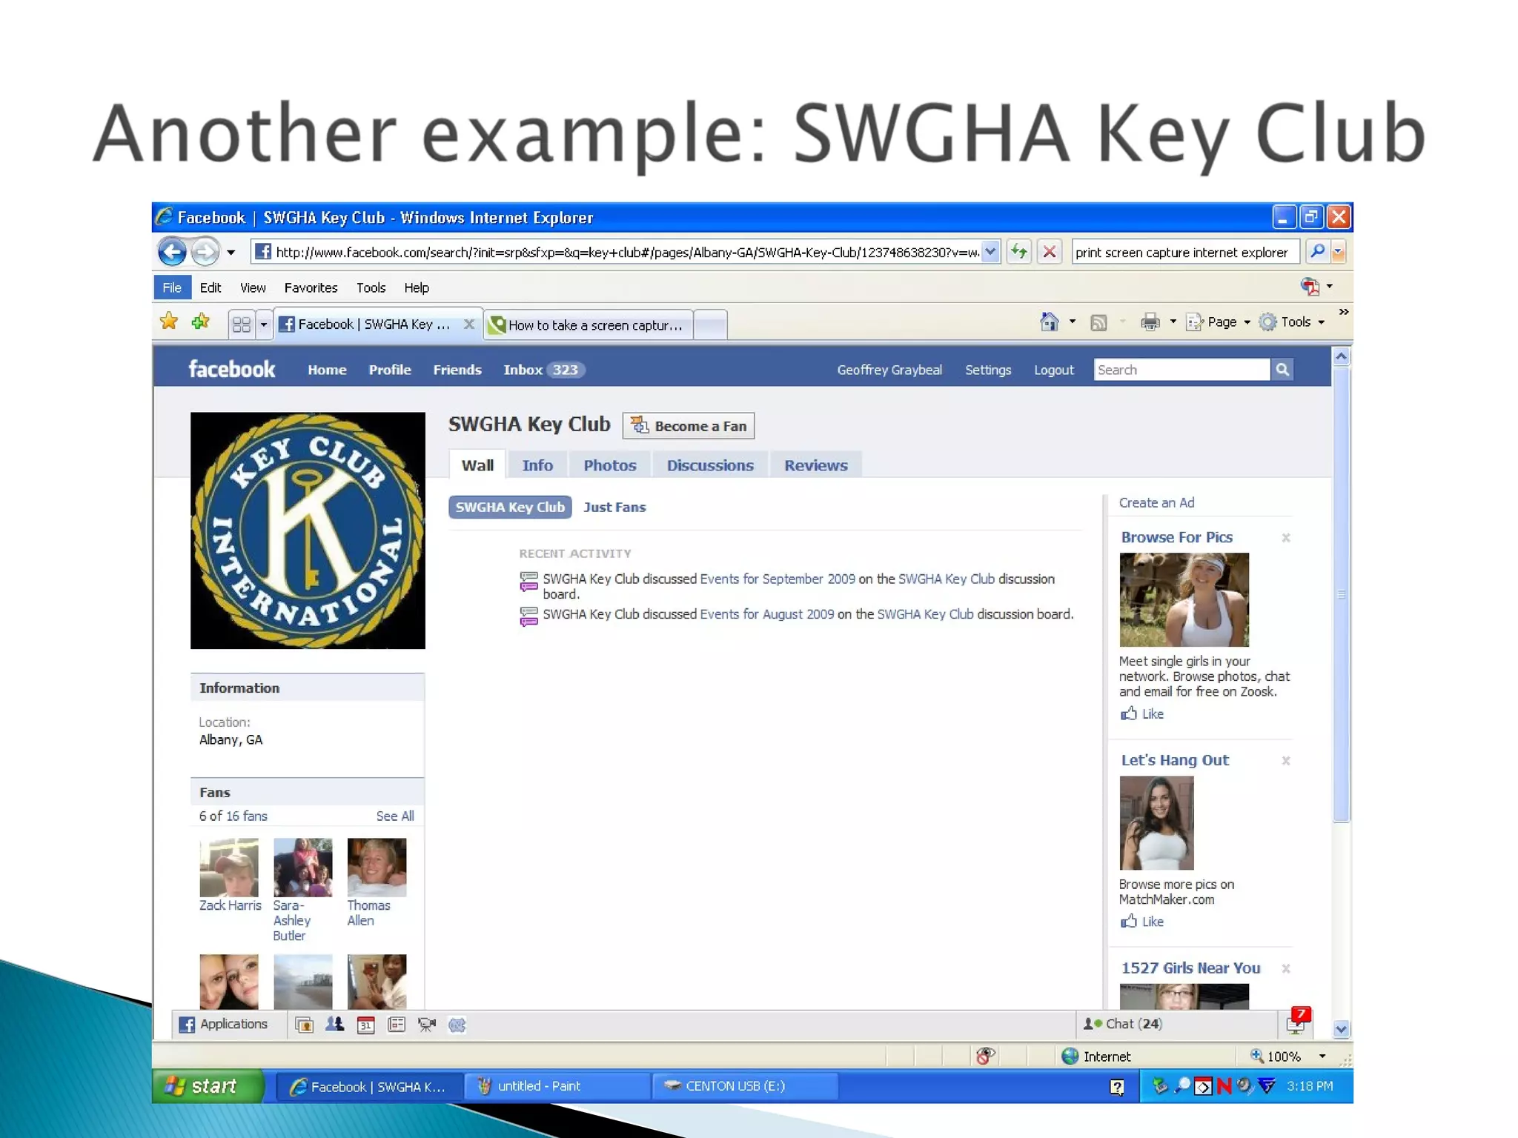Open the Favorites menu

click(x=311, y=287)
